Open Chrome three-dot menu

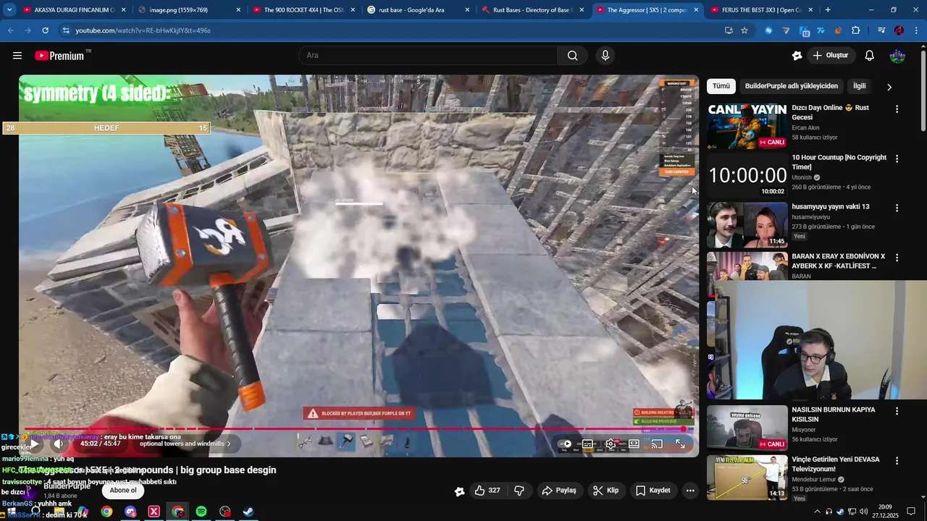pyautogui.click(x=916, y=30)
